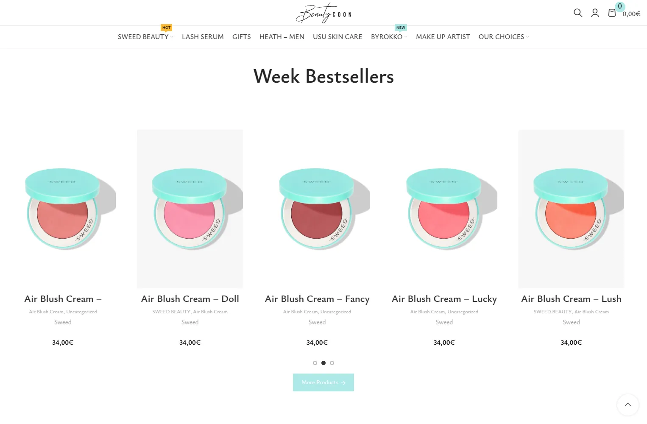Open the Air Blush Cream – Fancy link
647x424 pixels.
[x=317, y=299]
